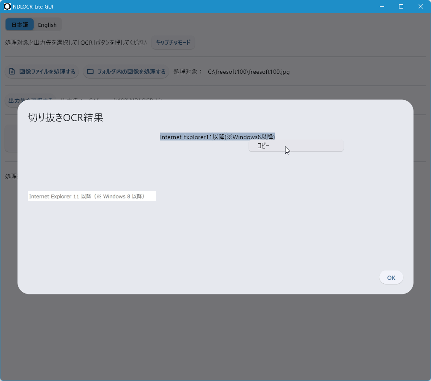Click the instruction text about pressing OCR button
Image resolution: width=431 pixels, height=381 pixels.
(x=76, y=43)
